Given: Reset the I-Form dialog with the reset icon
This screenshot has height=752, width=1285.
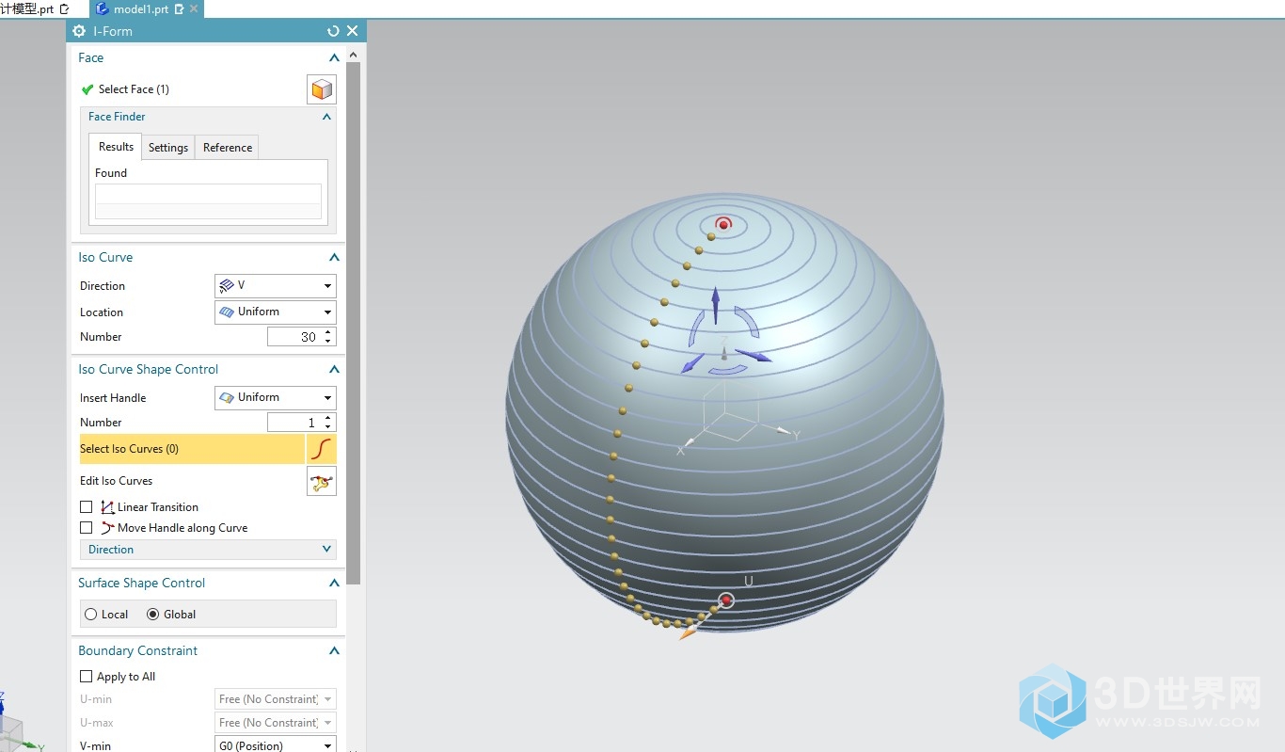Looking at the screenshot, I should (333, 31).
